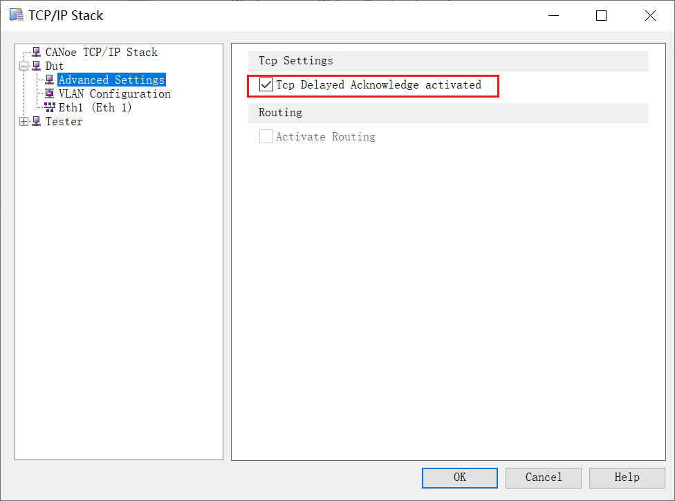Screen dimensions: 675x501
Task: Select the Advanced Settings label text
Action: point(111,80)
